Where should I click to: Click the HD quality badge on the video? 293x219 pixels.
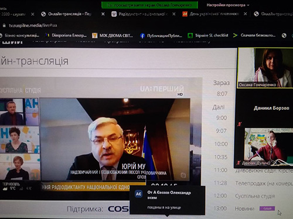[x=180, y=95]
